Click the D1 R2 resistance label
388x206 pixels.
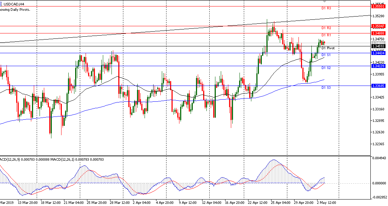coord(326,28)
